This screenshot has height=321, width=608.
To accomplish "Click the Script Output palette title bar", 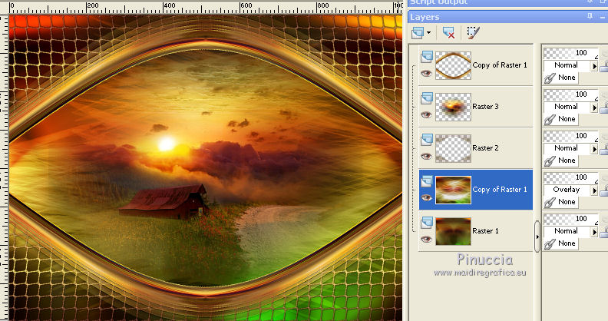I will coord(508,2).
